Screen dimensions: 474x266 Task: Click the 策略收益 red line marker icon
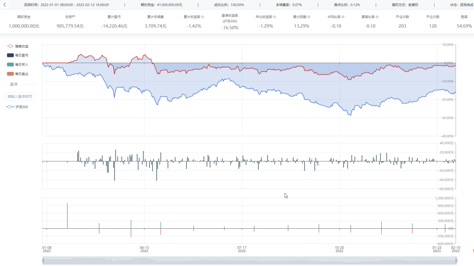[10, 46]
